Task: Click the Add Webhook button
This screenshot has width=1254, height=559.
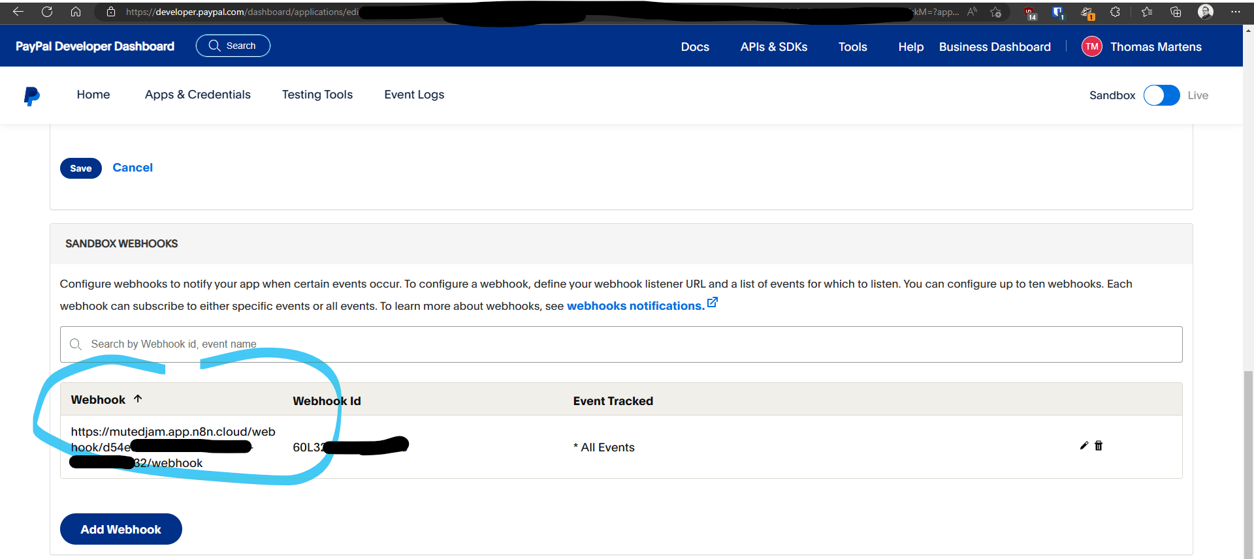Action: (121, 529)
